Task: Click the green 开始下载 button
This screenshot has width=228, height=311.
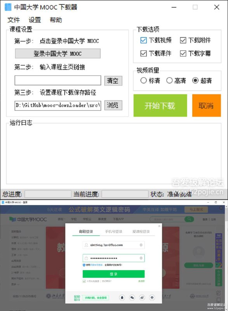Action: pos(160,105)
